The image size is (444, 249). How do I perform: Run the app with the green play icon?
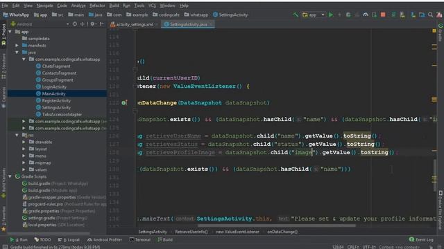pyautogui.click(x=331, y=15)
